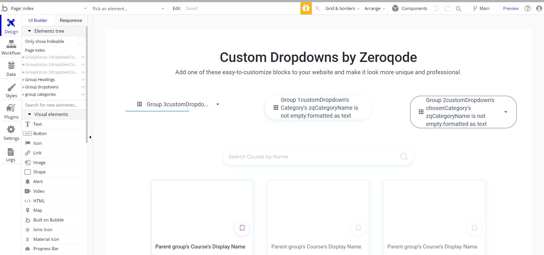The height and width of the screenshot is (255, 544).
Task: Collapse the left panel with the arrow handle
Action: pos(90,137)
